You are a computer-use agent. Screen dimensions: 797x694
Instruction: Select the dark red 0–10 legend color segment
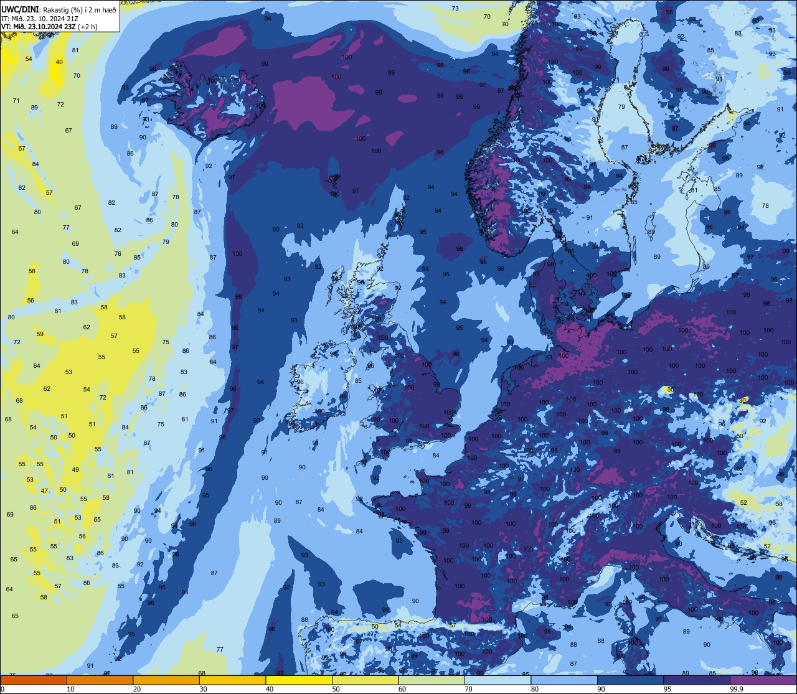tap(34, 680)
